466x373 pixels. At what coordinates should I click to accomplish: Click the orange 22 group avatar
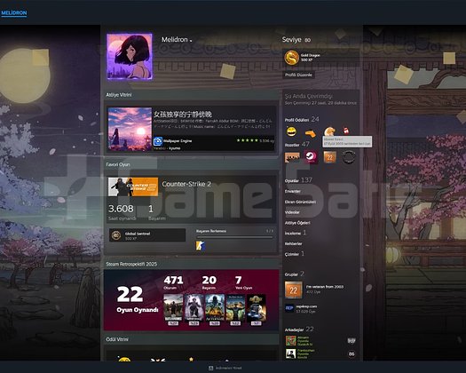coord(293,290)
